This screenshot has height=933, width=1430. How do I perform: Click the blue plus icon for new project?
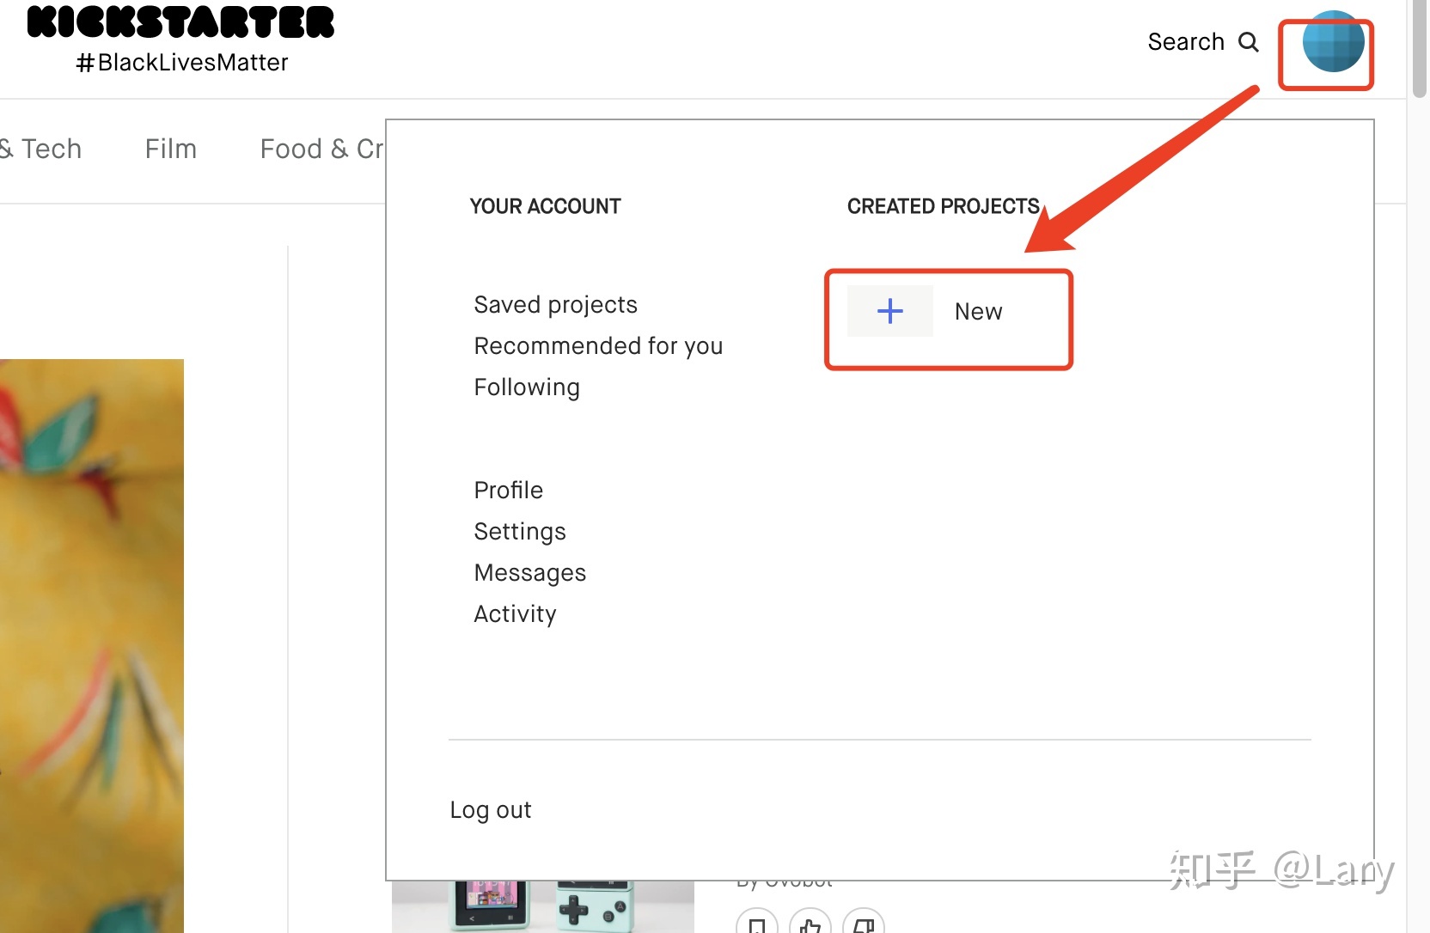click(x=889, y=311)
